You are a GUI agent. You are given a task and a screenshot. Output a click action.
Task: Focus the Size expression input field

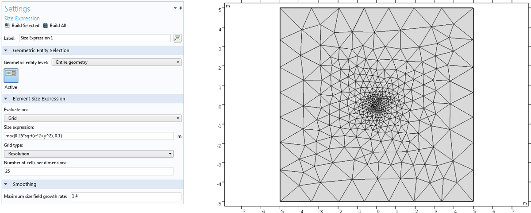[x=88, y=136]
